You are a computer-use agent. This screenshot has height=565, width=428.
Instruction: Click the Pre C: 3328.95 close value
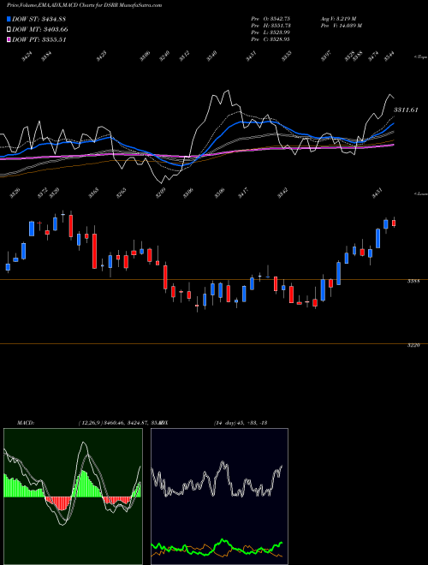(270, 39)
